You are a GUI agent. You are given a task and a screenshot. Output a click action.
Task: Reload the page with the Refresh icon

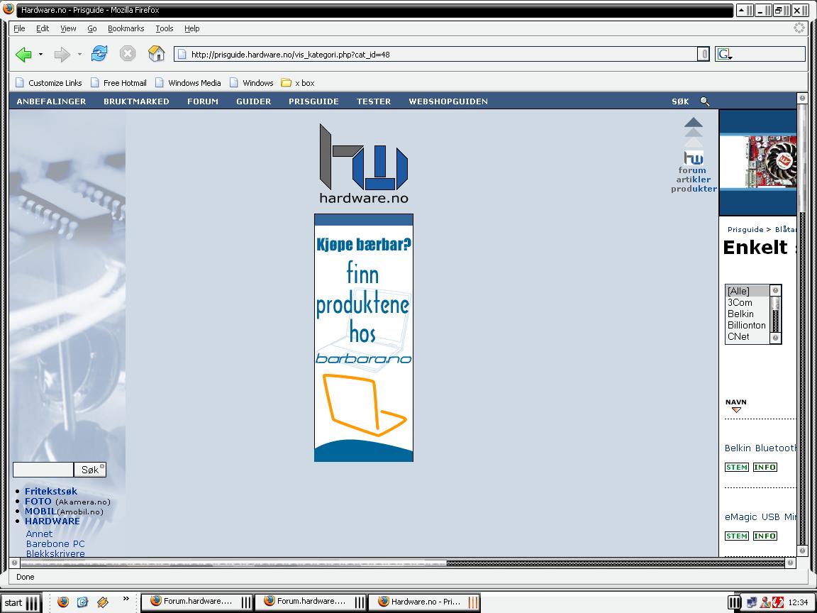click(99, 53)
